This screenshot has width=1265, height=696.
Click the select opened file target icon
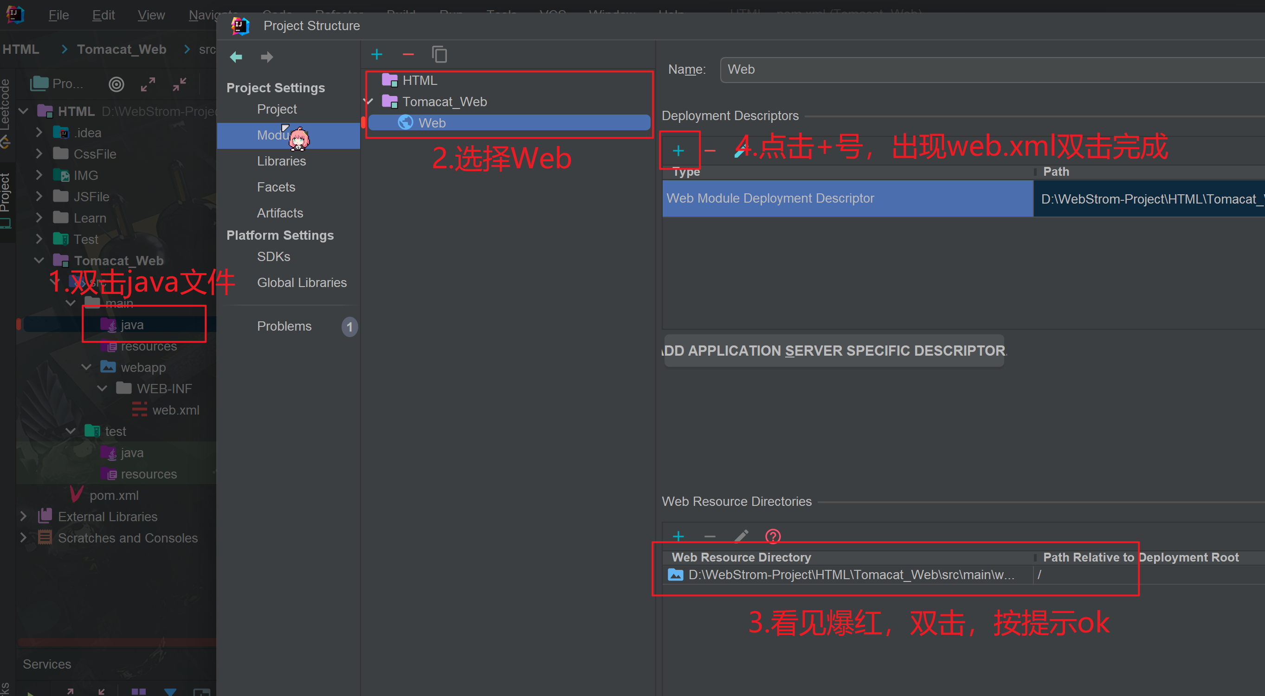click(x=116, y=84)
